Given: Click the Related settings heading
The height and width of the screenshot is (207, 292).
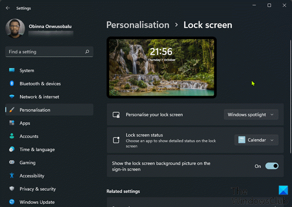Looking at the screenshot, I should (123, 191).
